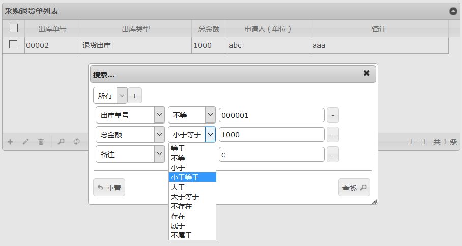Image resolution: width=462 pixels, height=246 pixels.
Task: Click the + add rule button
Action: (135, 96)
